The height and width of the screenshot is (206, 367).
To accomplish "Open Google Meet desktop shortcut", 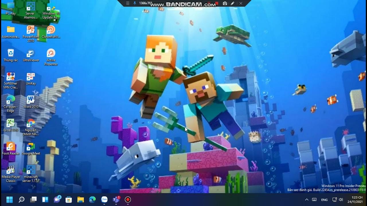I will [31, 149].
